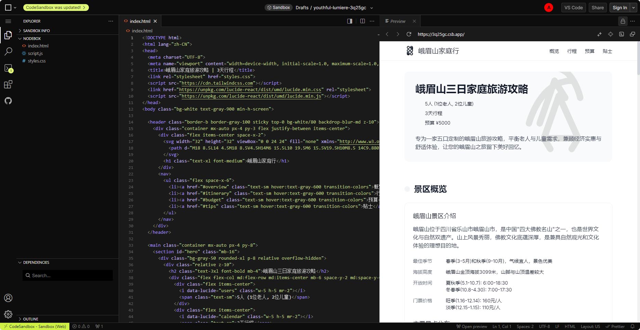Toggle Prettier formatter in status bar
The height and width of the screenshot is (330, 640).
click(615, 326)
